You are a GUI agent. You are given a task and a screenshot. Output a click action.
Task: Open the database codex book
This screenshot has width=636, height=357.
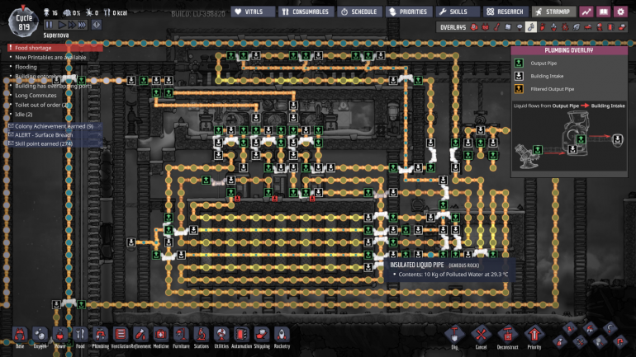click(604, 12)
